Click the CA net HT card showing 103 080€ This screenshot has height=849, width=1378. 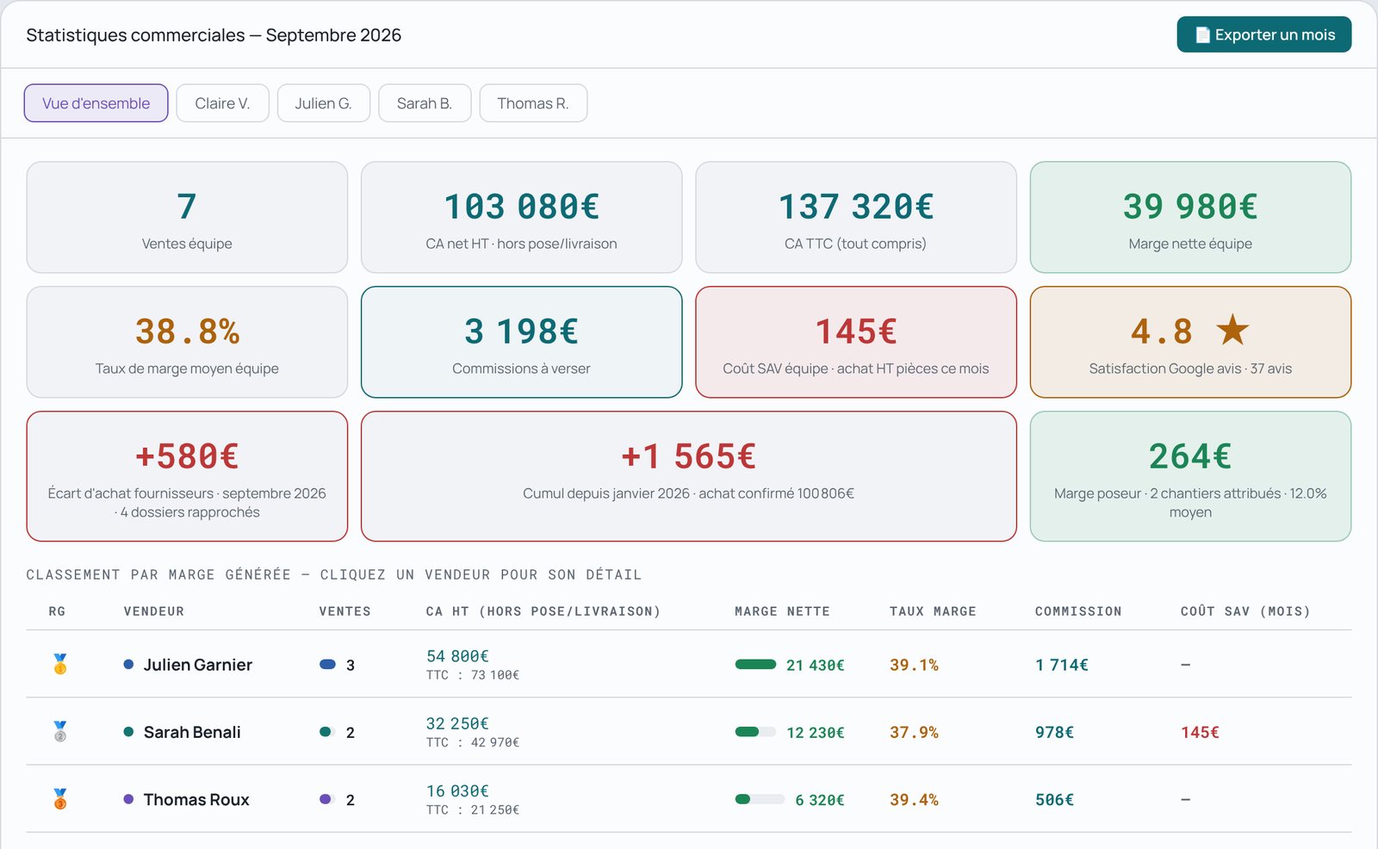(x=521, y=218)
